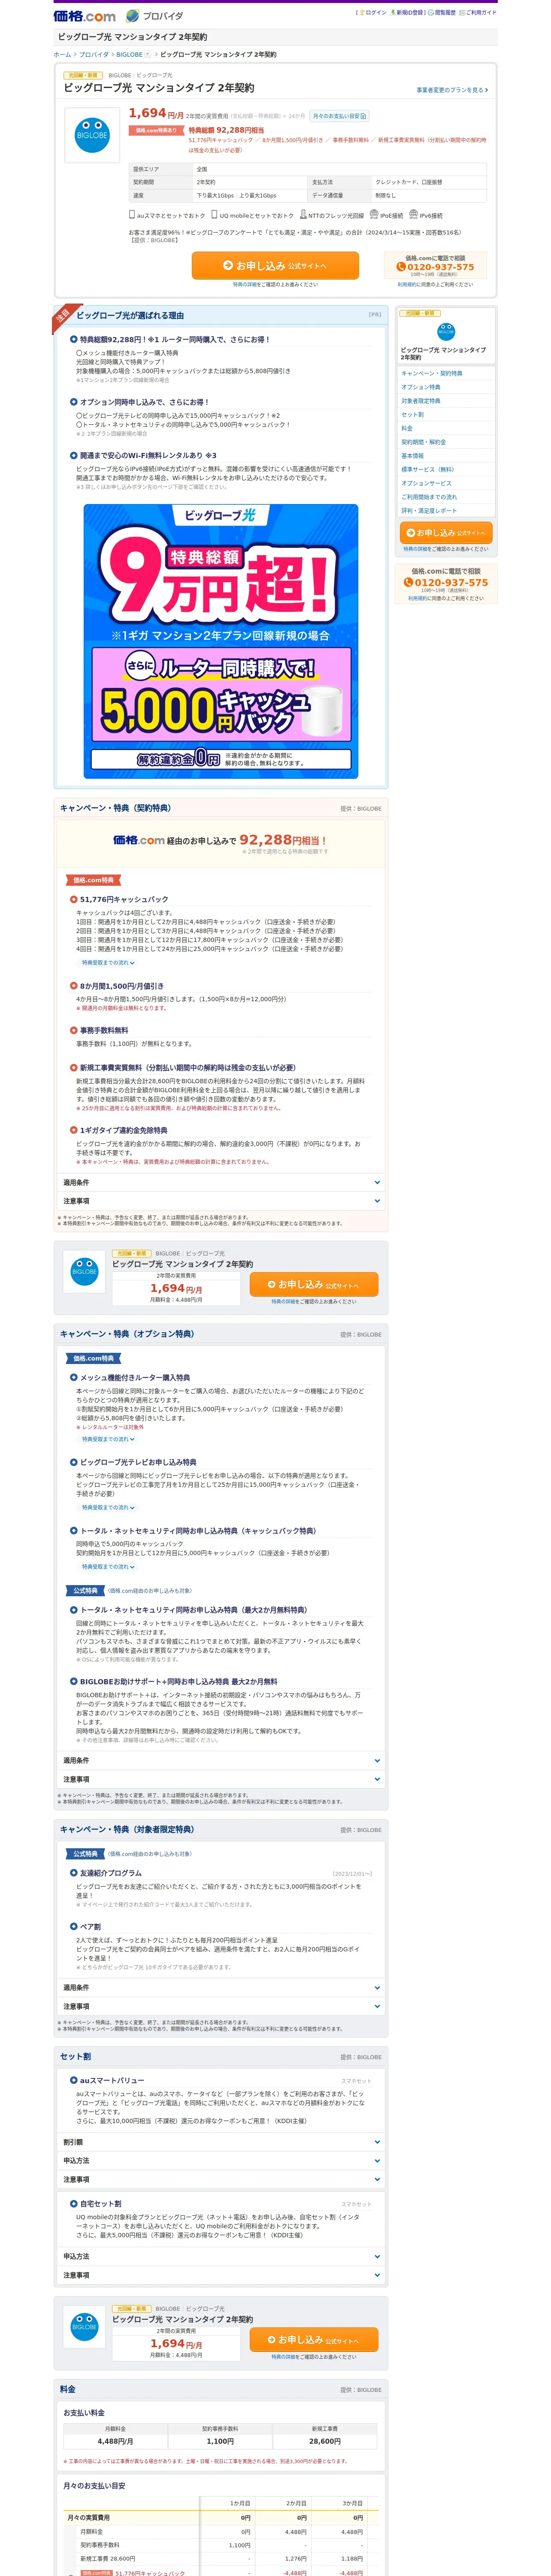551x2576 pixels.
Task: Go to BIGLOBE breadcrumb
Action: pyautogui.click(x=129, y=55)
